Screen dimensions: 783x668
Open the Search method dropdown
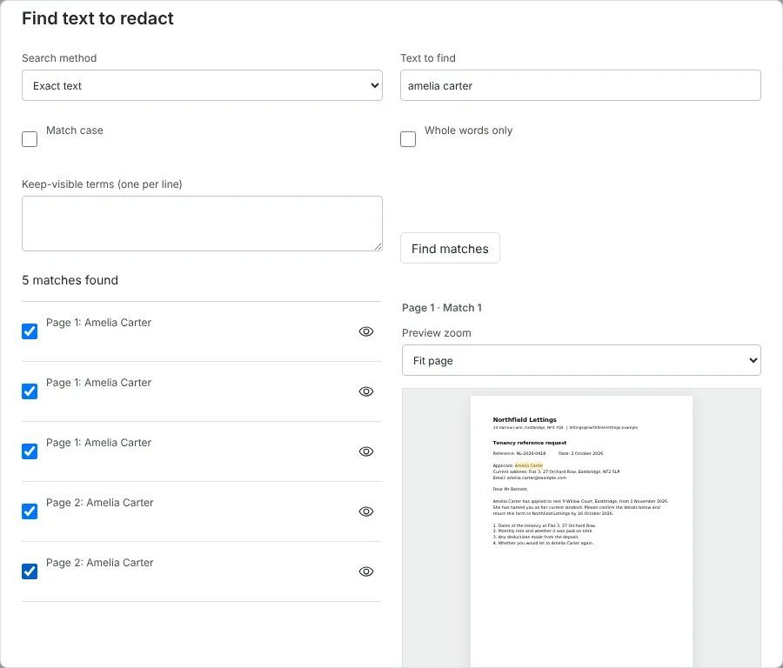202,85
